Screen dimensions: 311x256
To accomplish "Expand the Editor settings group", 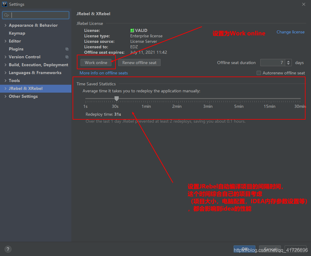I will coord(5,41).
